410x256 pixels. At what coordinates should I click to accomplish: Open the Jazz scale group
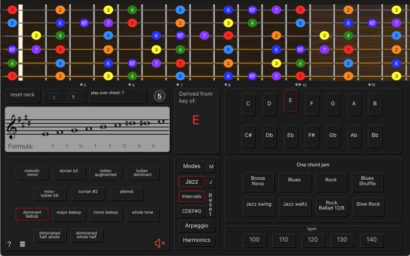[192, 182]
